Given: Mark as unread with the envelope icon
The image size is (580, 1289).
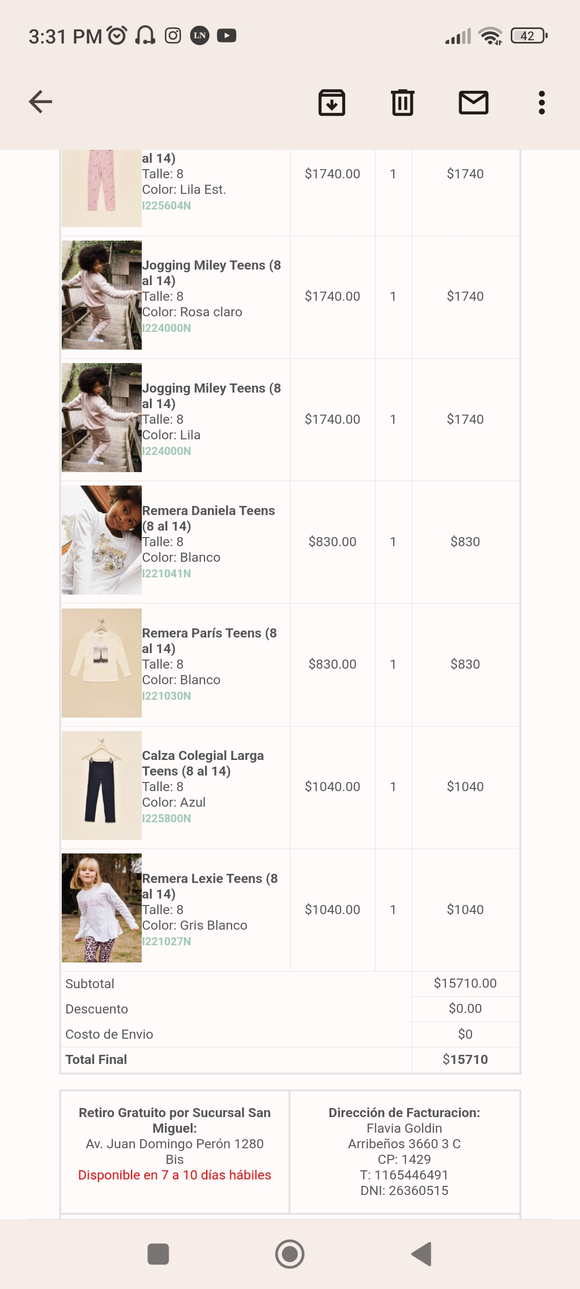Looking at the screenshot, I should (473, 103).
